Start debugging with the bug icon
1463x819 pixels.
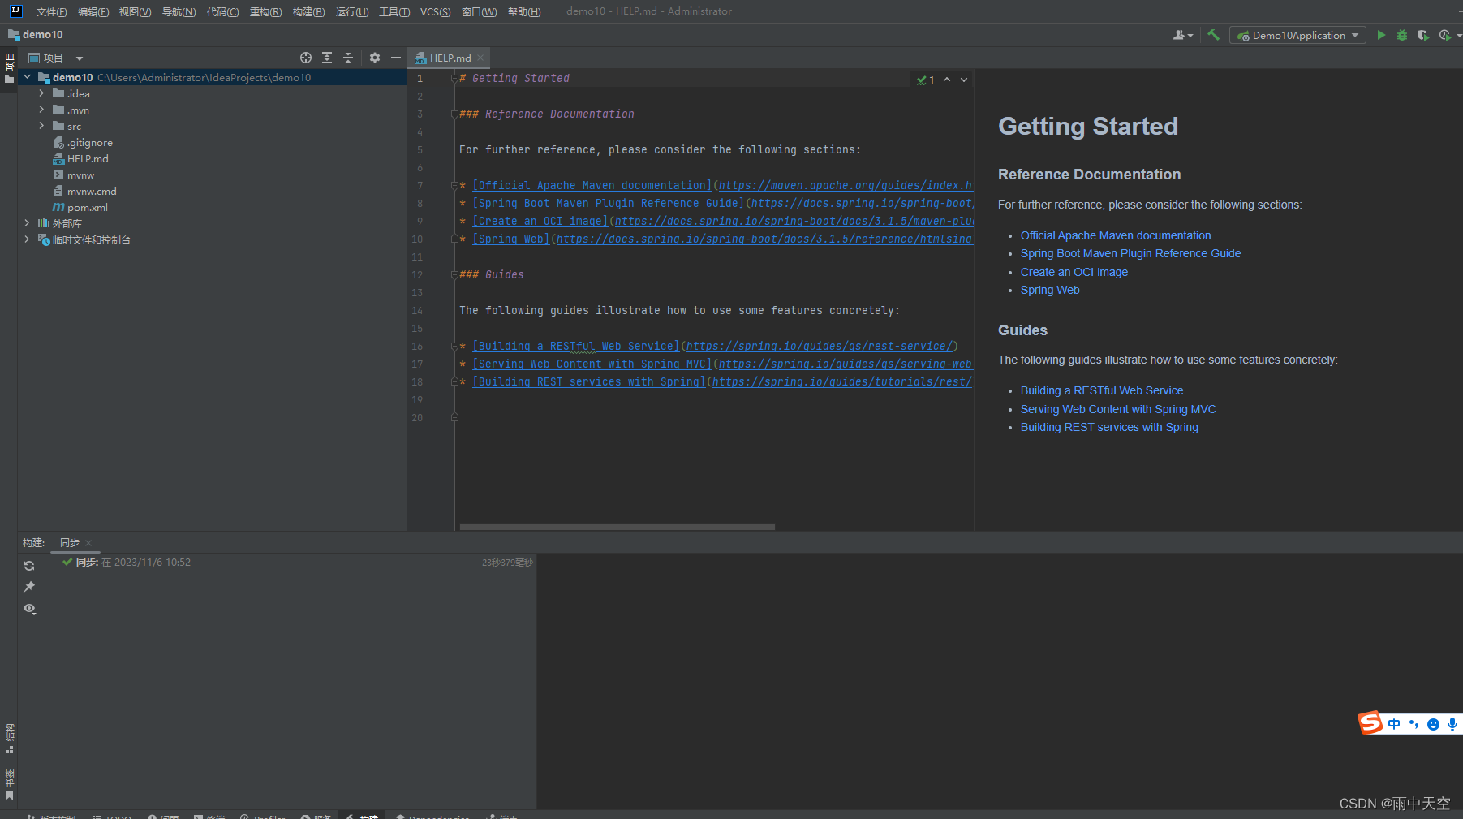click(x=1402, y=35)
